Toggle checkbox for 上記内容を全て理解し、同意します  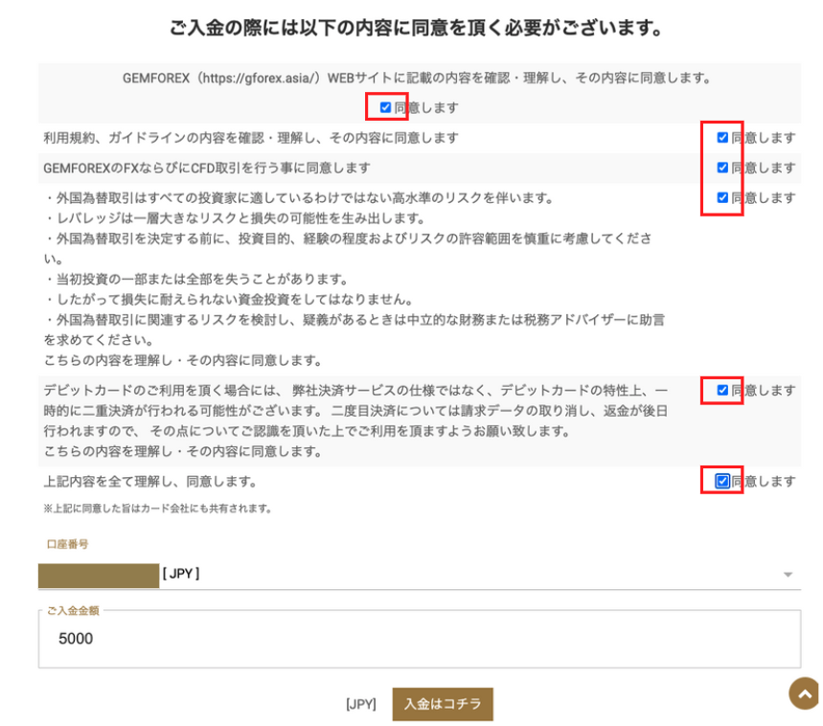(x=722, y=481)
